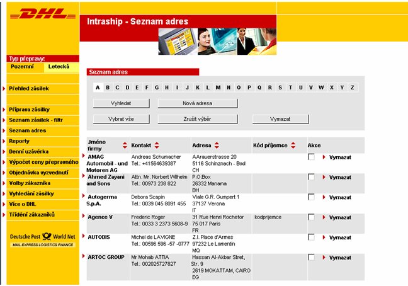Click the Vymazat button above the table
The image size is (408, 286).
pos(281,119)
